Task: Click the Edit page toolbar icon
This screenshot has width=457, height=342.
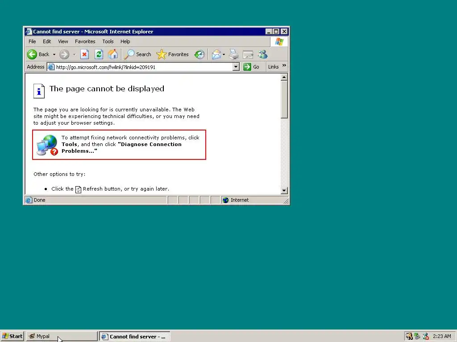Action: [248, 54]
